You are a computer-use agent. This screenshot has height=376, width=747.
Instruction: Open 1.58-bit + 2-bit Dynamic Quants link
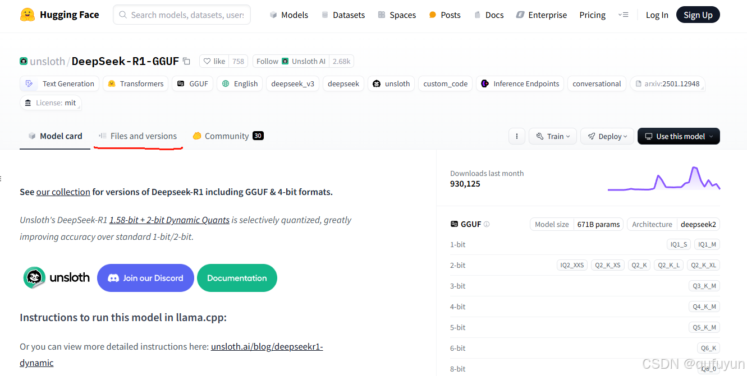(x=169, y=220)
